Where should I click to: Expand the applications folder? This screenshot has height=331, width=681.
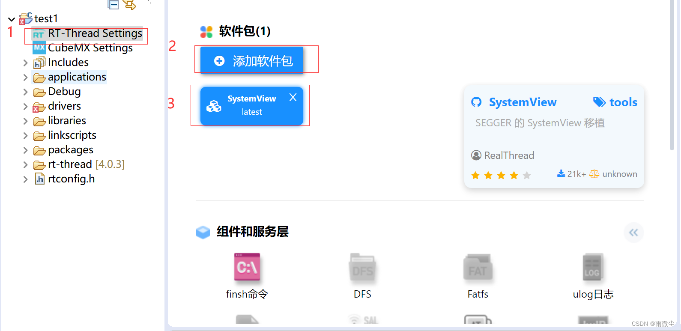tap(25, 78)
